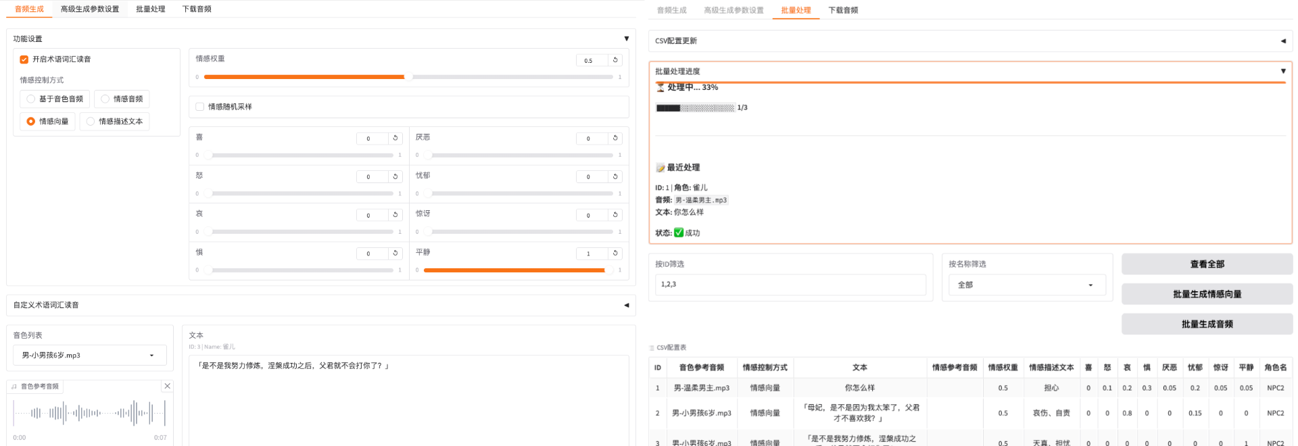Reset the 忧郁 emotion value
Screen dimensions: 1298x446
point(615,176)
